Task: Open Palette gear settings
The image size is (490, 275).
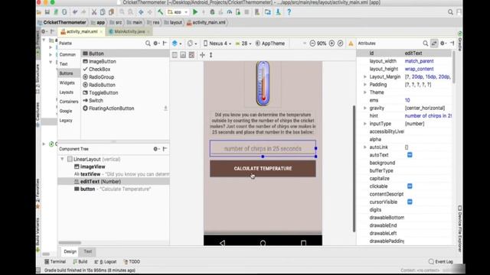Action: (156, 44)
